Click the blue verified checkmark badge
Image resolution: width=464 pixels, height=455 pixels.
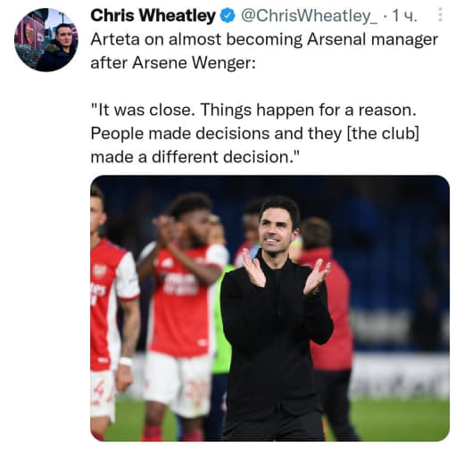coord(228,16)
